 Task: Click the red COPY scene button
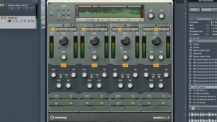[68, 20]
